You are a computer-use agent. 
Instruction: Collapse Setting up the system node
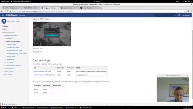click(5, 41)
